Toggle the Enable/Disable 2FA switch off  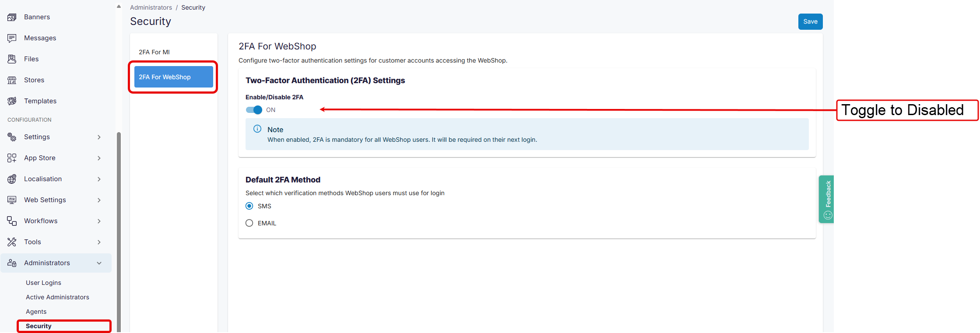click(254, 110)
